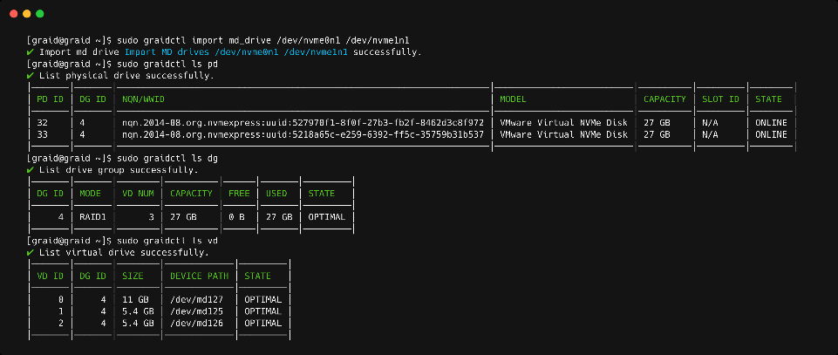The width and height of the screenshot is (838, 355).
Task: Click the checkmark before 'List virtual drive successfully'
Action: [x=30, y=252]
